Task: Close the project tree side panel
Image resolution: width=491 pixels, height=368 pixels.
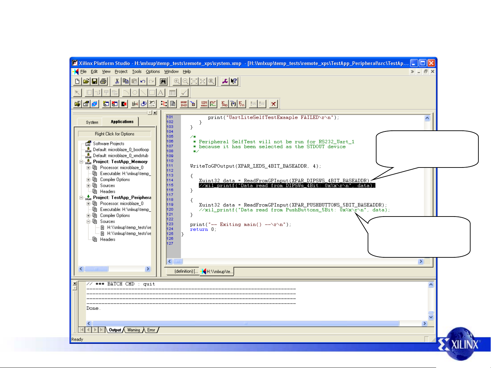Action: click(155, 113)
